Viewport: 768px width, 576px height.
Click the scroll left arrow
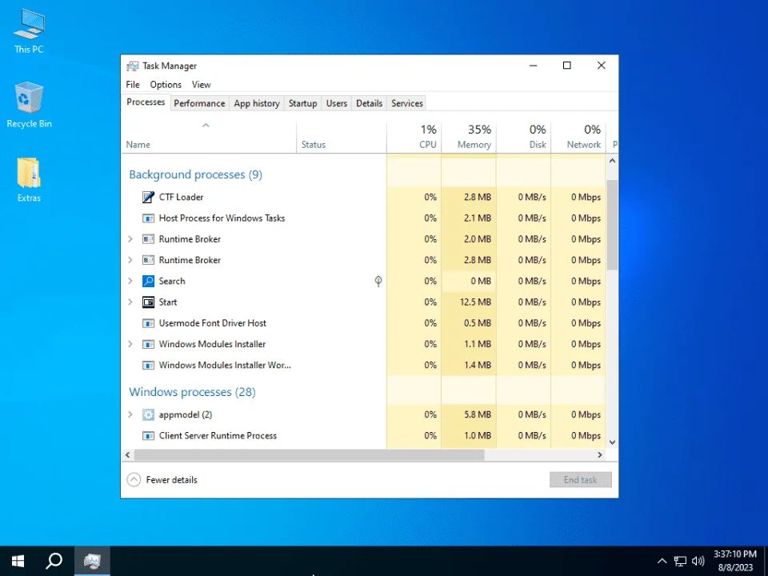pyautogui.click(x=128, y=455)
